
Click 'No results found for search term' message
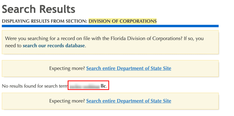[35, 86]
